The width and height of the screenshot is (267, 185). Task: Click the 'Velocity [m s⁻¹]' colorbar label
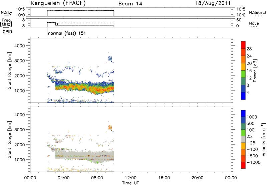(x=264, y=139)
